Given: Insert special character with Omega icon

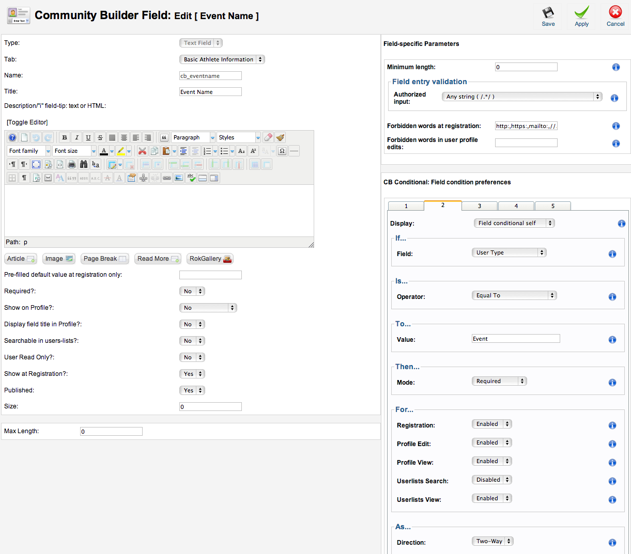Looking at the screenshot, I should coord(282,151).
